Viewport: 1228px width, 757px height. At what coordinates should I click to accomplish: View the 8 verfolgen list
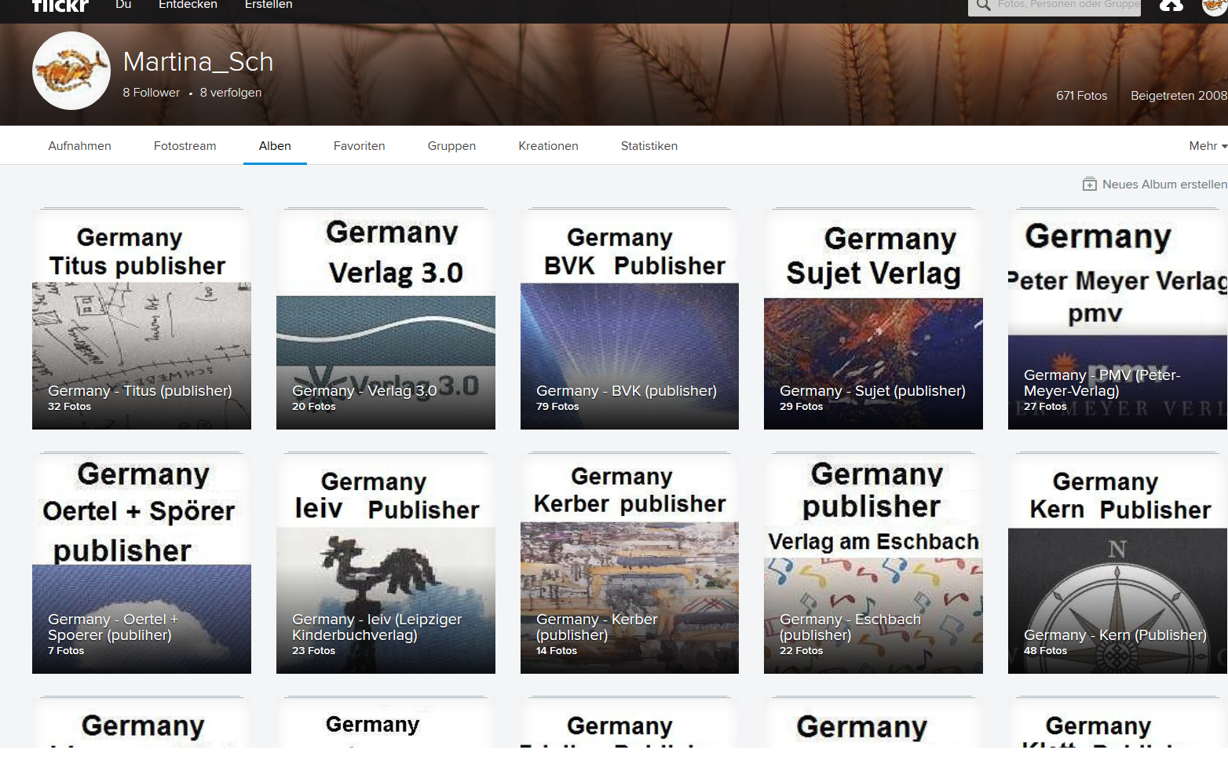[231, 93]
